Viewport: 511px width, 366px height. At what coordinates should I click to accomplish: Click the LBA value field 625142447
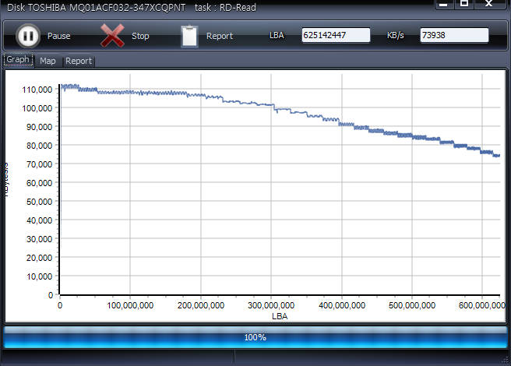(336, 35)
